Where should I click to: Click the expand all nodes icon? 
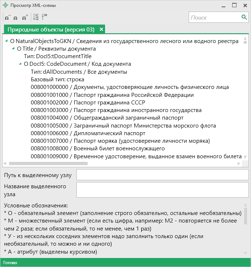35,17
